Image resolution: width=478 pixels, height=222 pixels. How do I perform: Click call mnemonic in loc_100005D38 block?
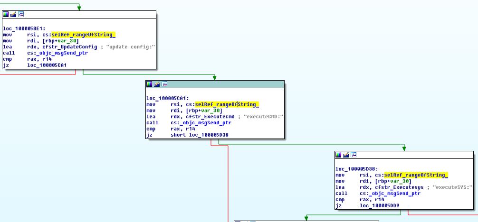coord(342,194)
